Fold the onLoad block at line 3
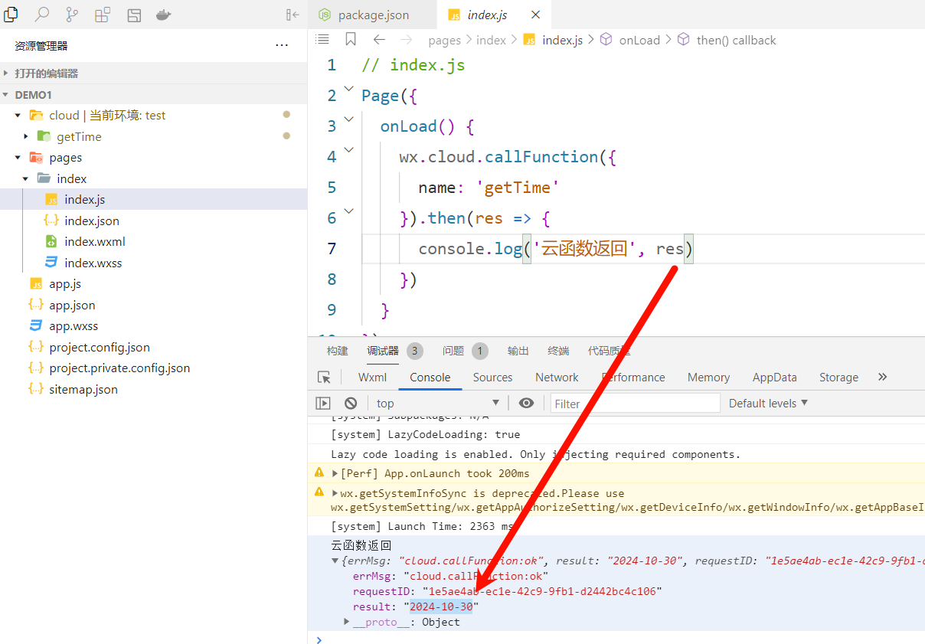The width and height of the screenshot is (925, 644). tap(349, 119)
